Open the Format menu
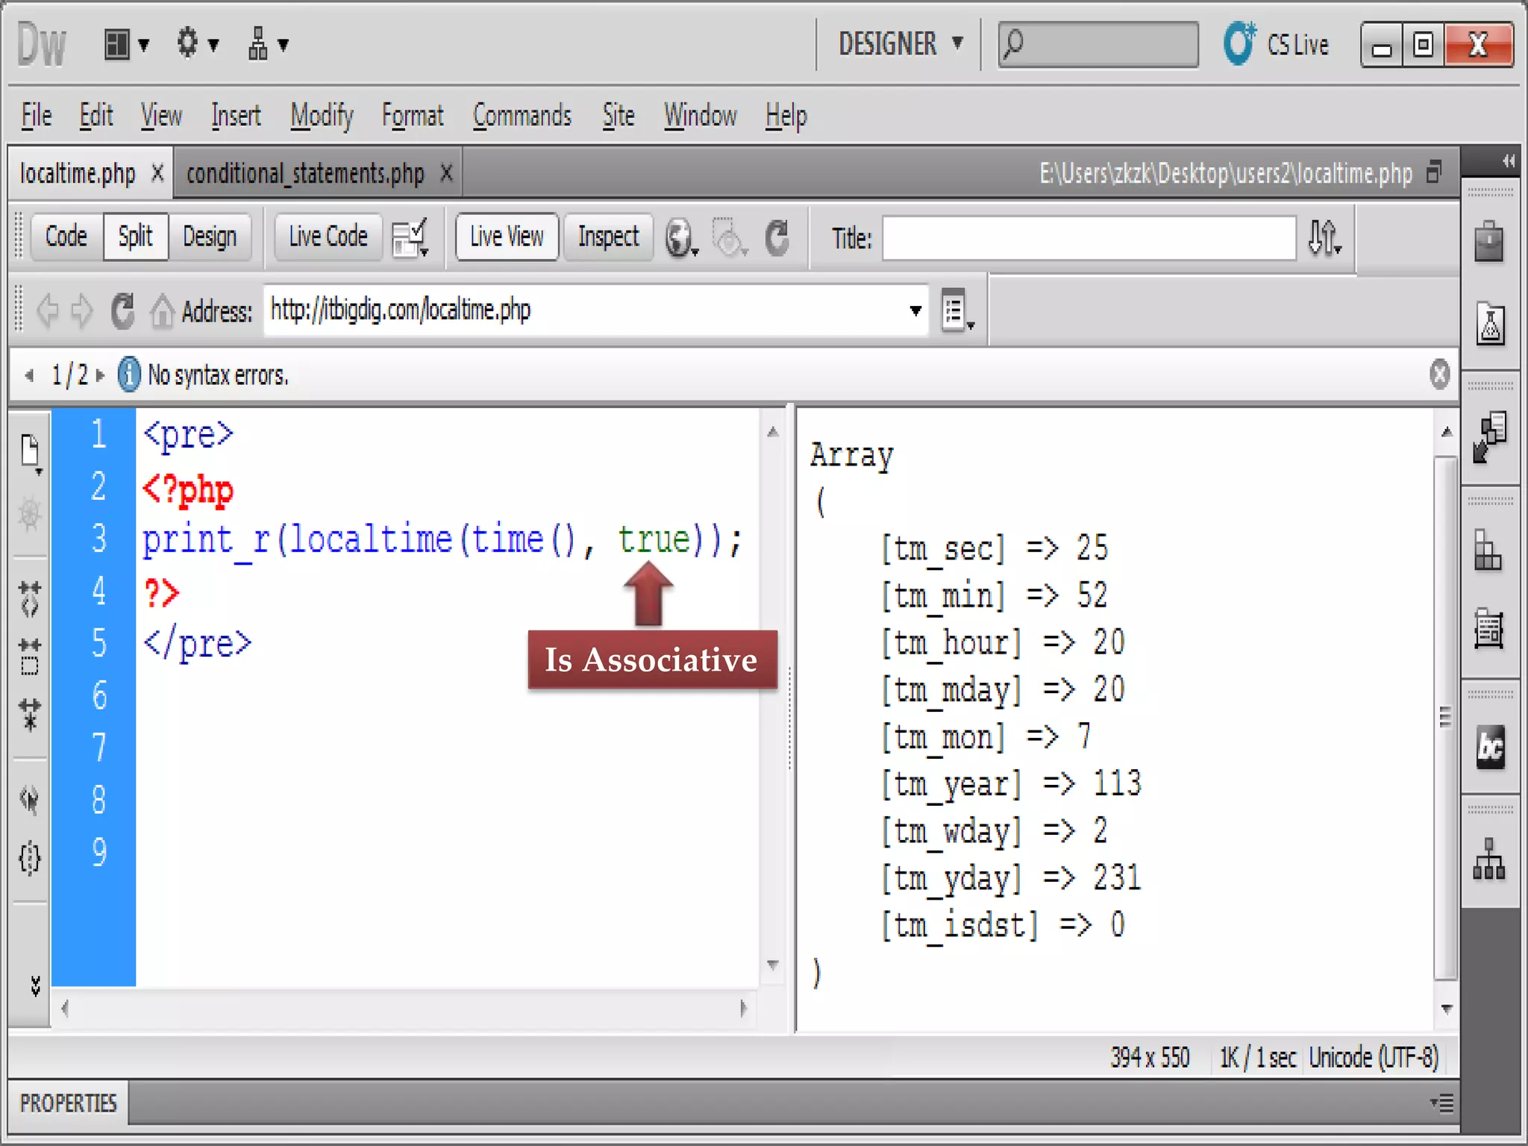Viewport: 1528px width, 1146px height. click(413, 116)
